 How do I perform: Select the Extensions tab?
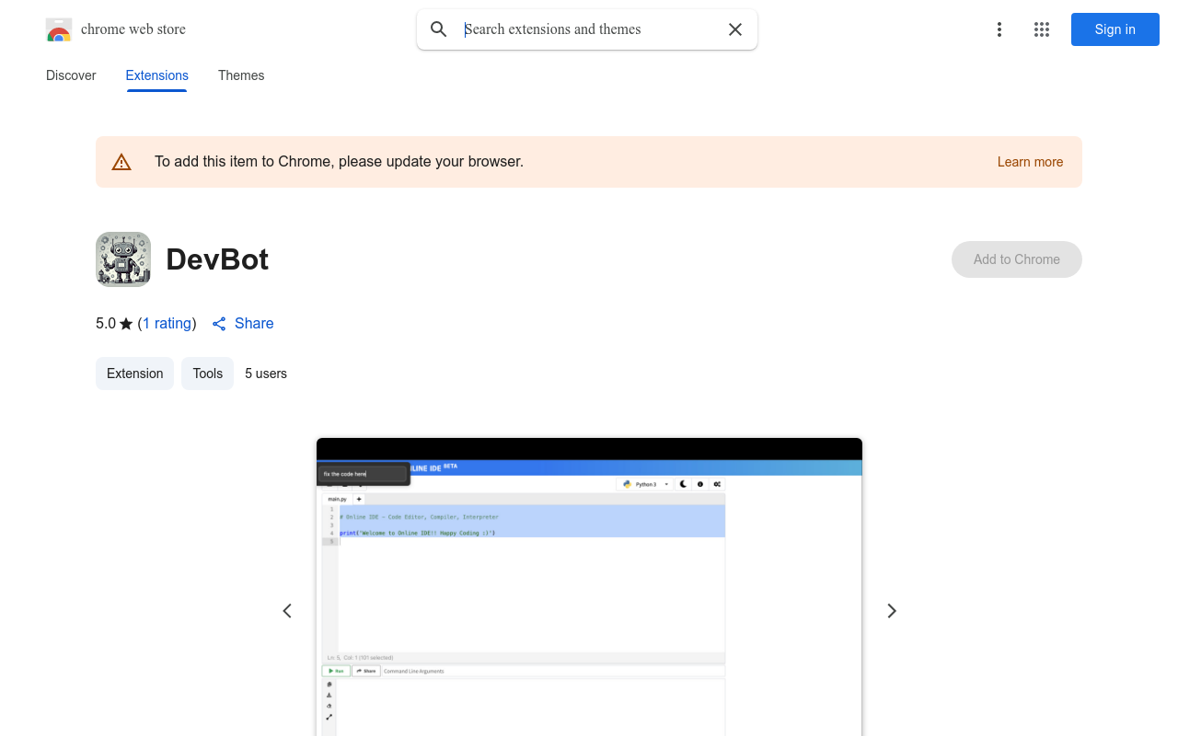tap(157, 75)
